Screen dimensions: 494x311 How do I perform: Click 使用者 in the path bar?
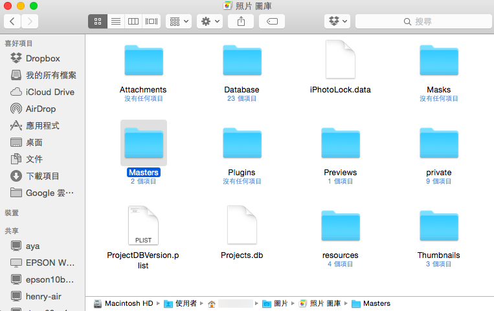pyautogui.click(x=181, y=303)
